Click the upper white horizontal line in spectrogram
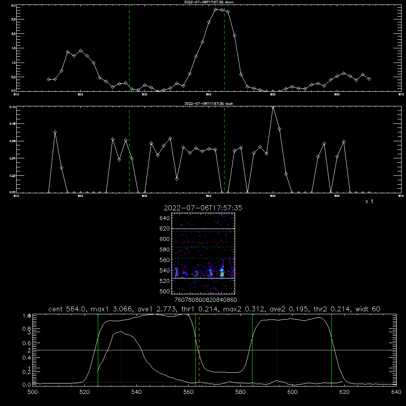The width and height of the screenshot is (406, 406). coord(203,229)
